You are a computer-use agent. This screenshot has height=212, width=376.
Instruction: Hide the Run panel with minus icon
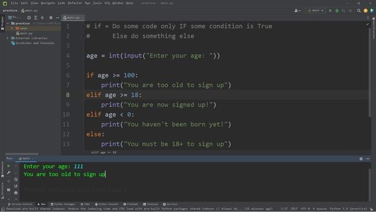coord(368,158)
